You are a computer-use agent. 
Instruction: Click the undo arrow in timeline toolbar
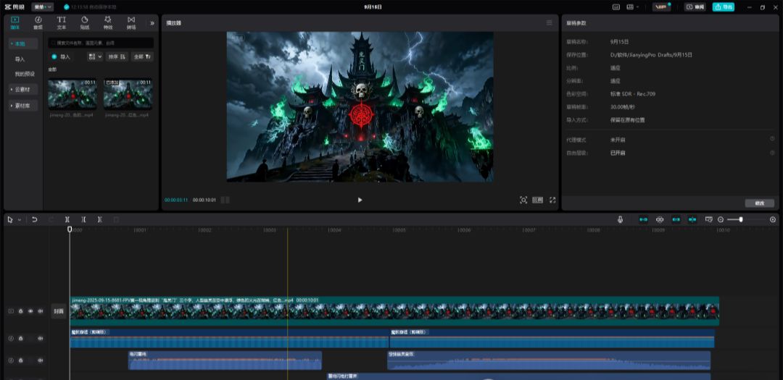[34, 219]
